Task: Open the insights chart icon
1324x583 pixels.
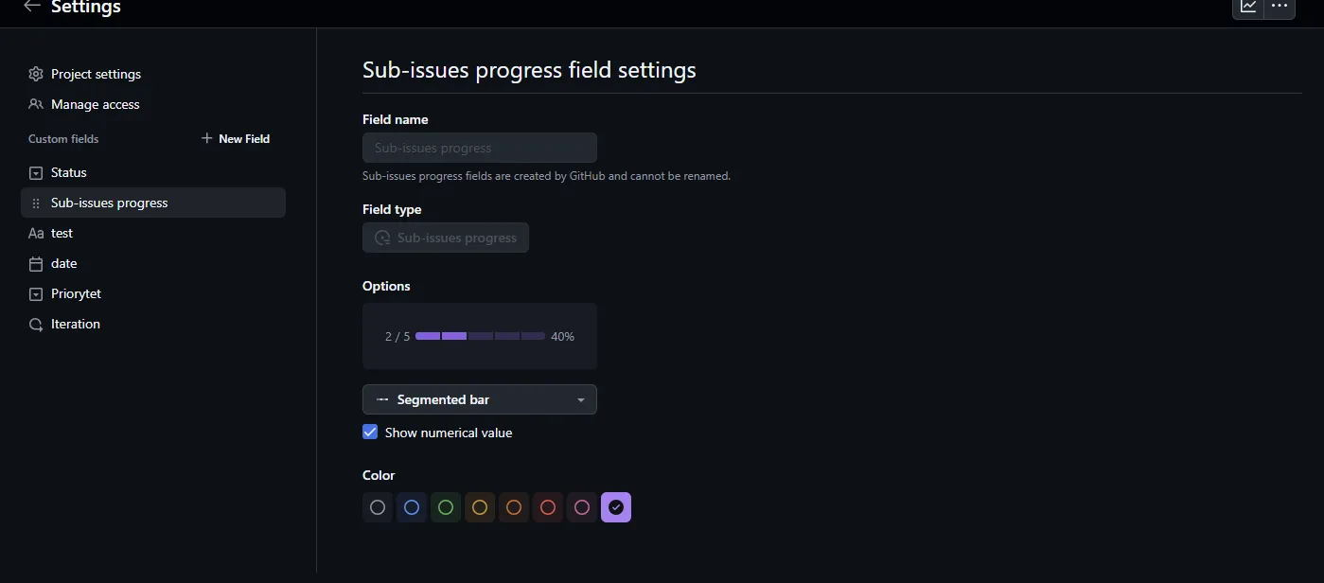Action: pos(1248,7)
